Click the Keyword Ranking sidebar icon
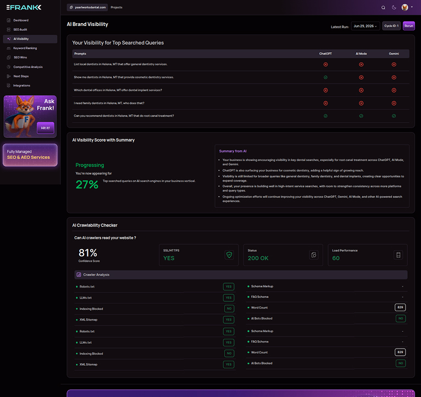Screen dimensions: 421x397 [x=9, y=48]
